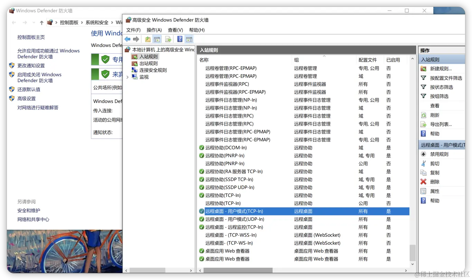Click the funnel icon beside 按组筛选
472x280 pixels.
click(x=424, y=96)
